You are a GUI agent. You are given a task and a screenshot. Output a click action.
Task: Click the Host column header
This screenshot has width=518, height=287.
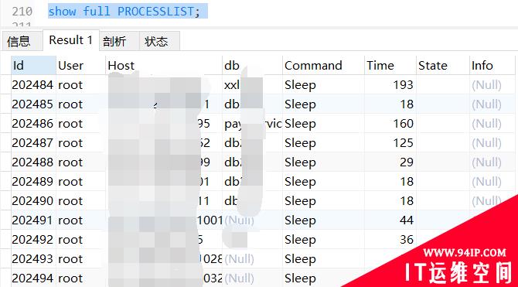pos(164,66)
